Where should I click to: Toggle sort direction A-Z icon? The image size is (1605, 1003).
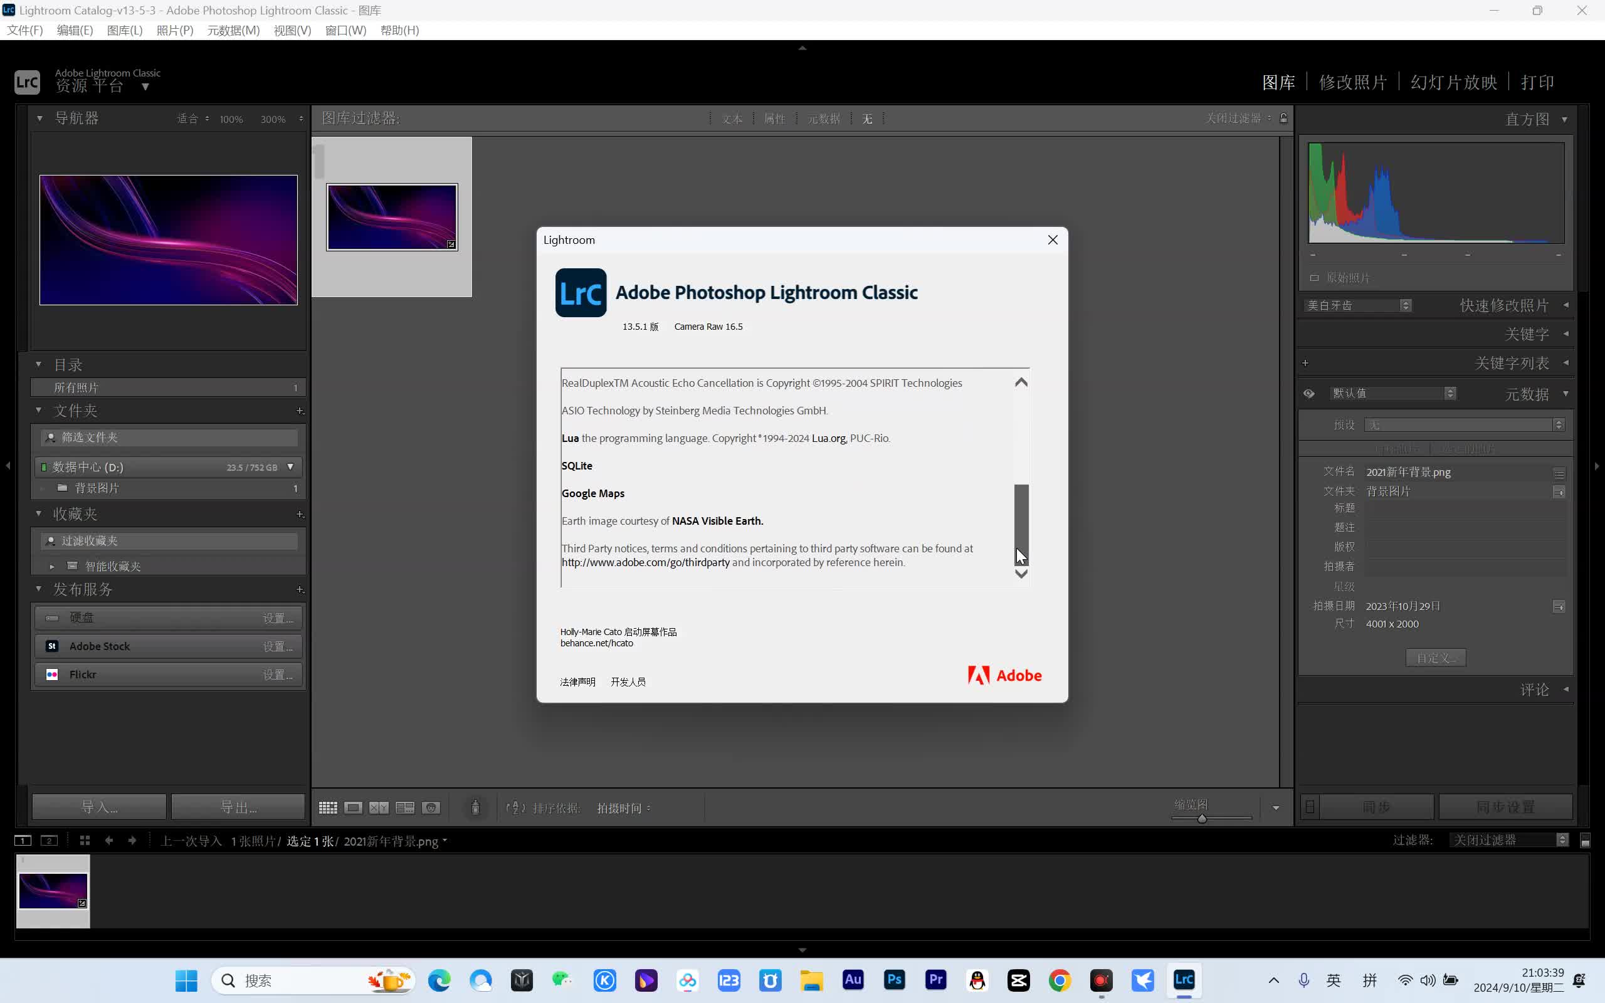point(515,807)
